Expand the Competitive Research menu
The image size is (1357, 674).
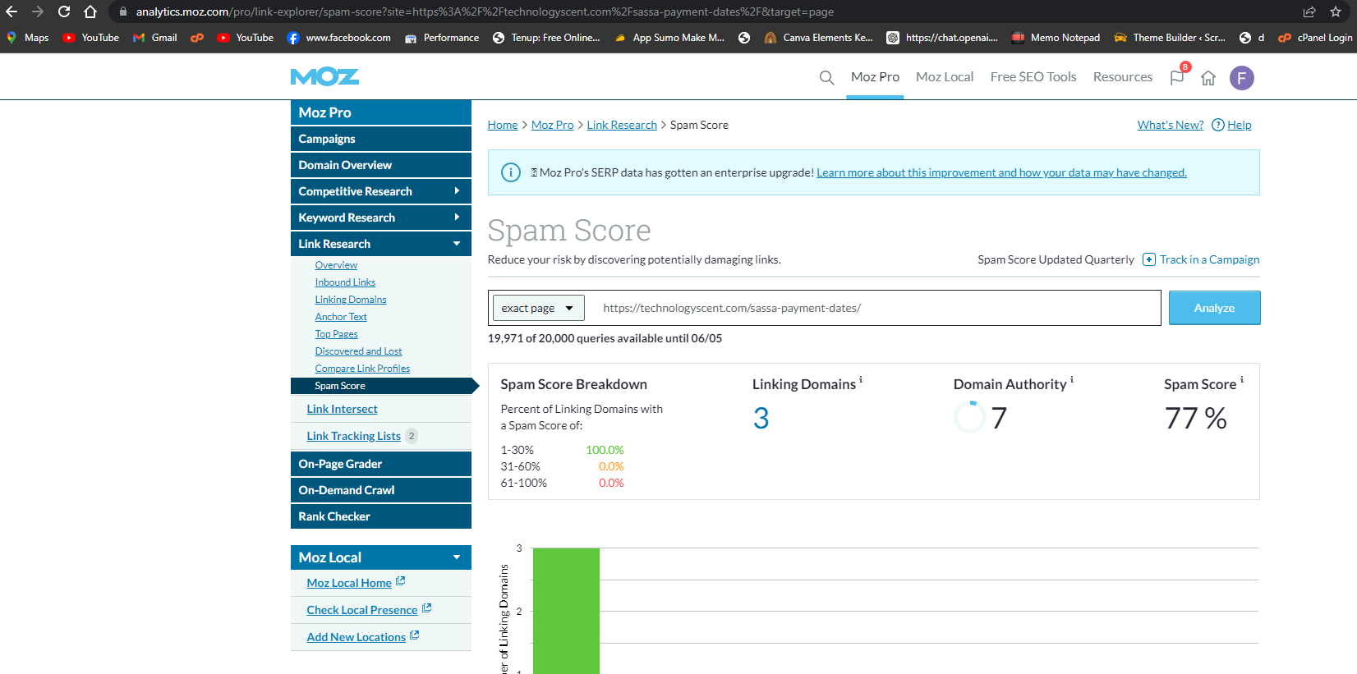(x=381, y=191)
